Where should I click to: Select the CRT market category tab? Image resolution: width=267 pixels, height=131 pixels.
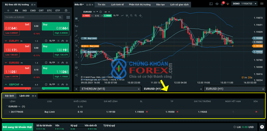[41, 11]
